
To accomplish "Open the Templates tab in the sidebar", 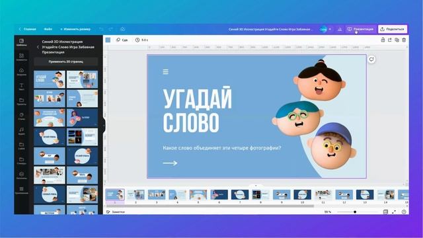I will tap(22, 42).
